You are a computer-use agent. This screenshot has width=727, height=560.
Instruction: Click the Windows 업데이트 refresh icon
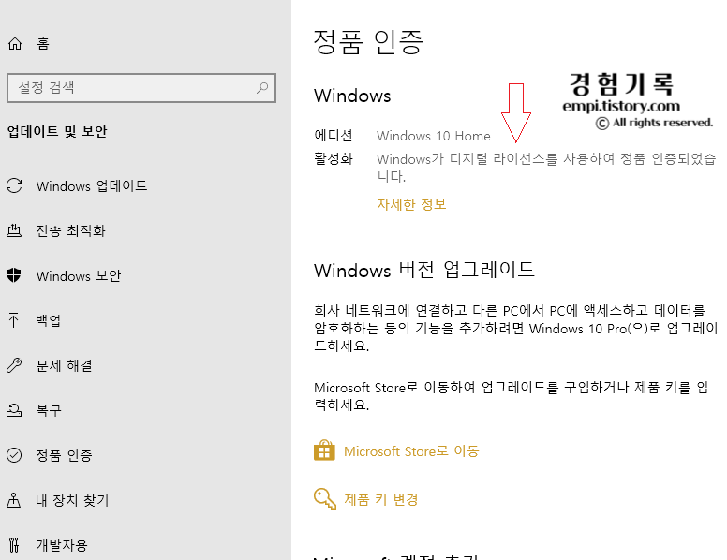coord(14,186)
